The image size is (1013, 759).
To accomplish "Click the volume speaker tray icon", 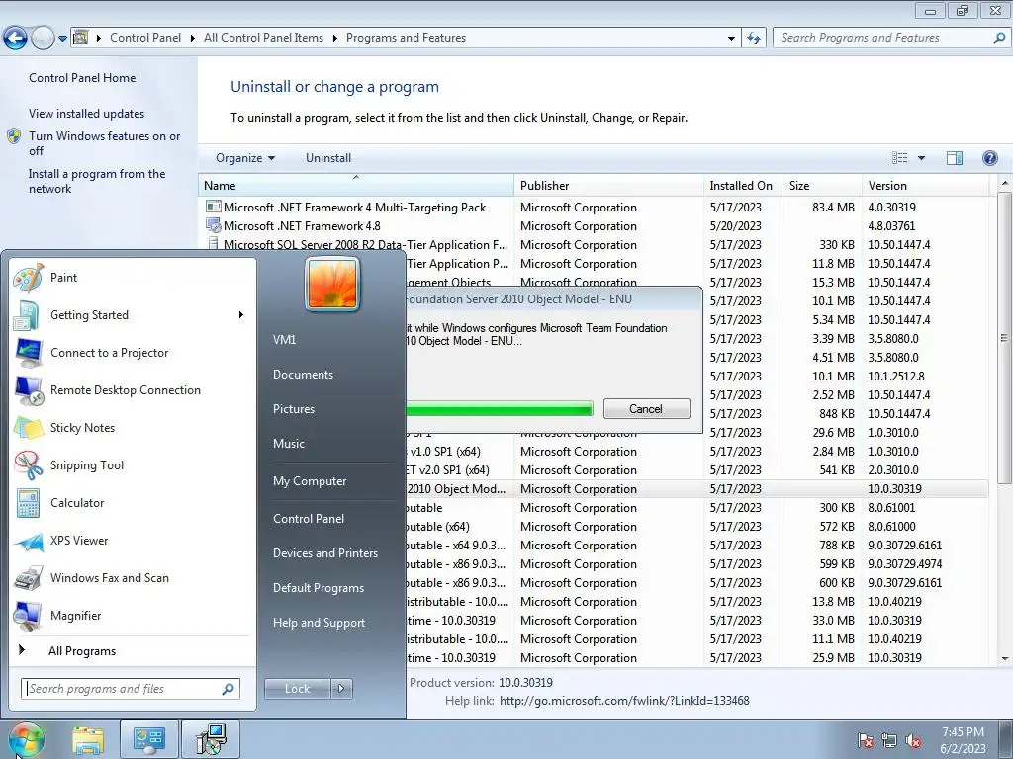I will coord(913,741).
